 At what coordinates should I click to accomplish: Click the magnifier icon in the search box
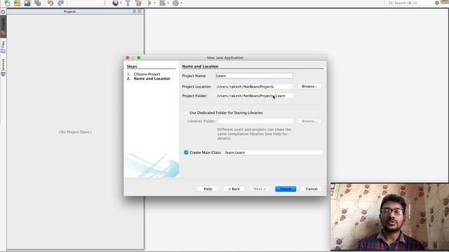point(391,3)
